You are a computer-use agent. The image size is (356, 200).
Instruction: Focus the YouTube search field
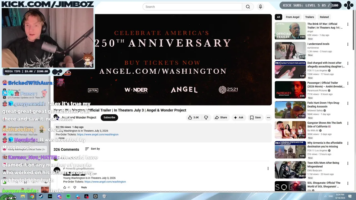click(x=192, y=7)
